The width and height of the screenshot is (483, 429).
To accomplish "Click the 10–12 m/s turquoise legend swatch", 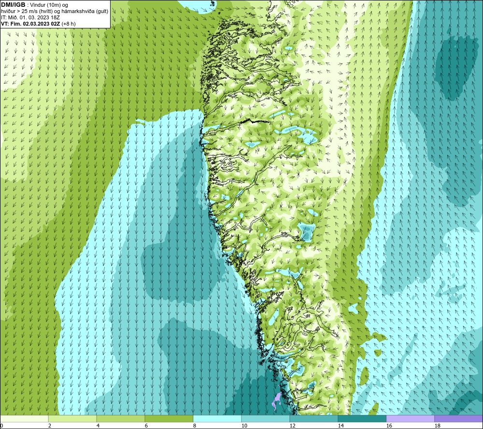I will coord(266,419).
